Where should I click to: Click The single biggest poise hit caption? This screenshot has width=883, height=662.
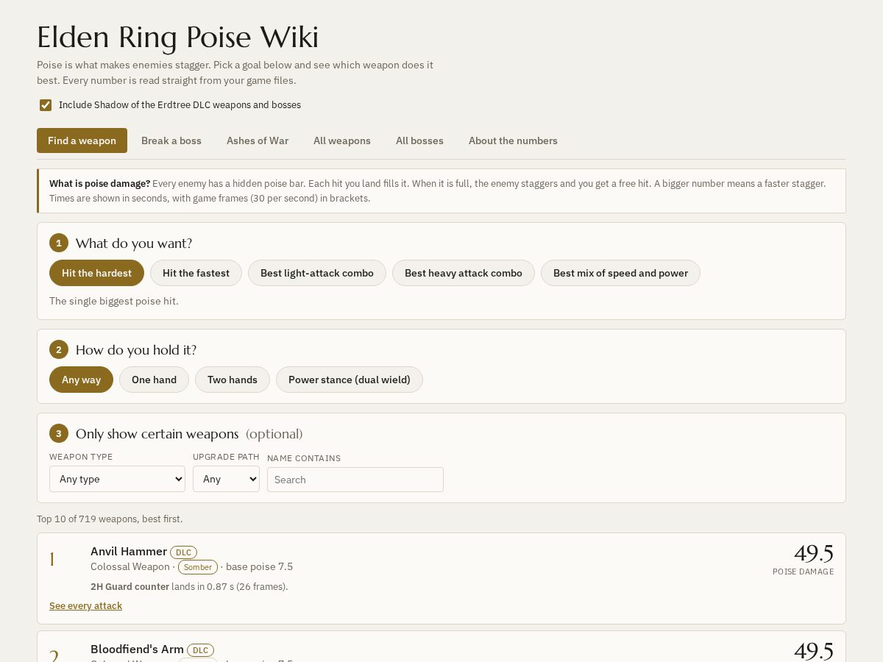(114, 301)
